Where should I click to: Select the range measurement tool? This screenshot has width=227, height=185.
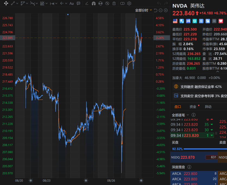[52, 4]
